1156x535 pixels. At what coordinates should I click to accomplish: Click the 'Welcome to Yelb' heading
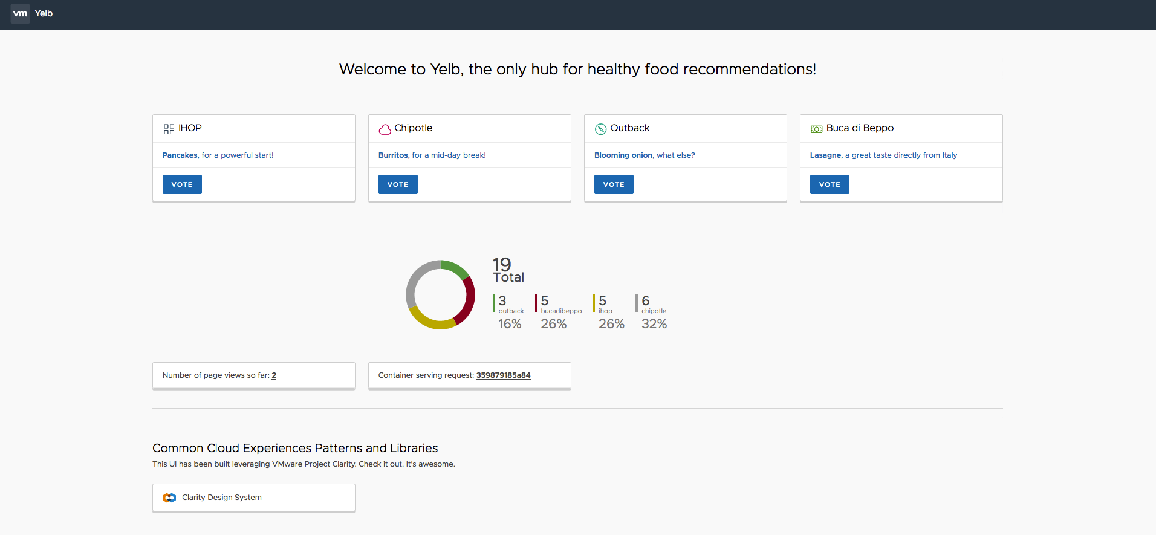point(577,70)
